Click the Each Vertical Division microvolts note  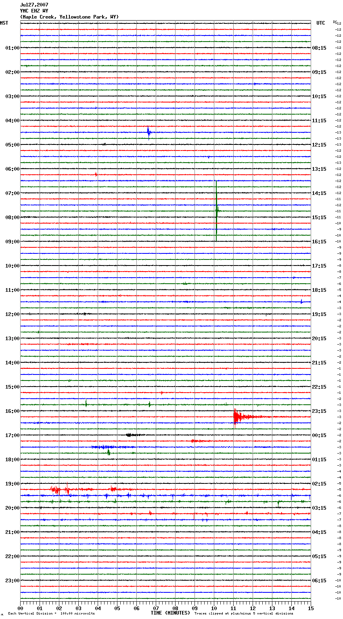[51, 614]
